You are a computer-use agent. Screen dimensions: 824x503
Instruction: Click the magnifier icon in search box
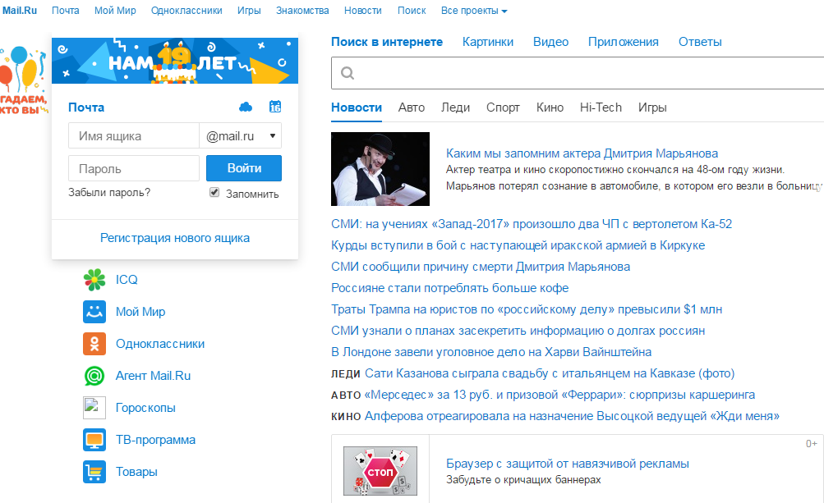coord(348,73)
